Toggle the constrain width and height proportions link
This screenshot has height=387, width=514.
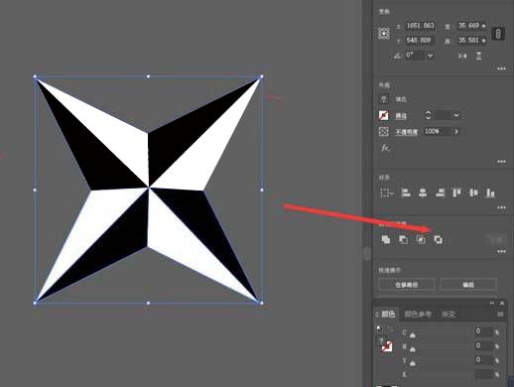(498, 34)
